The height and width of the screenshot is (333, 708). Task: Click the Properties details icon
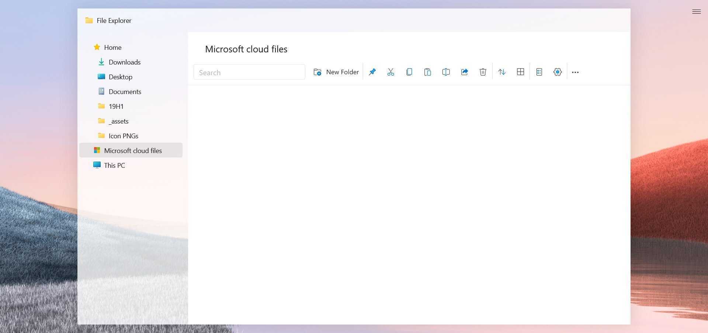539,72
